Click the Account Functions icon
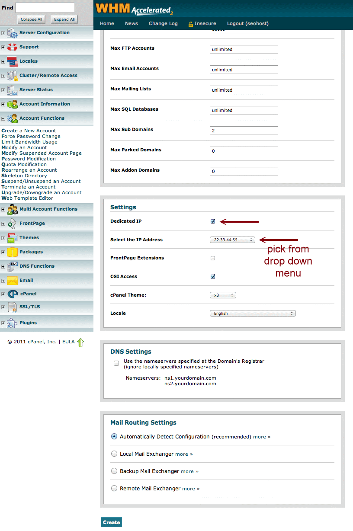Viewport: 353px width, 531px height. pyautogui.click(x=12, y=118)
